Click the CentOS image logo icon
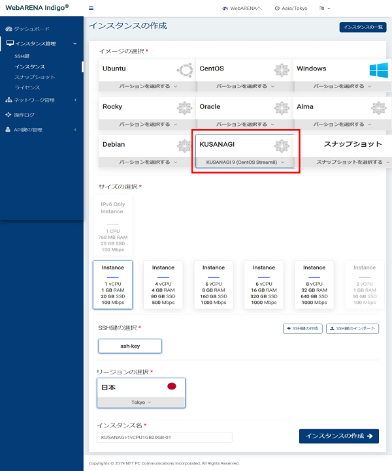The width and height of the screenshot is (392, 471). pos(282,70)
